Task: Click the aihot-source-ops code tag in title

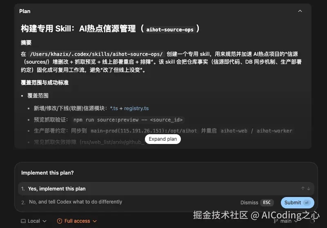Action: 170,30
